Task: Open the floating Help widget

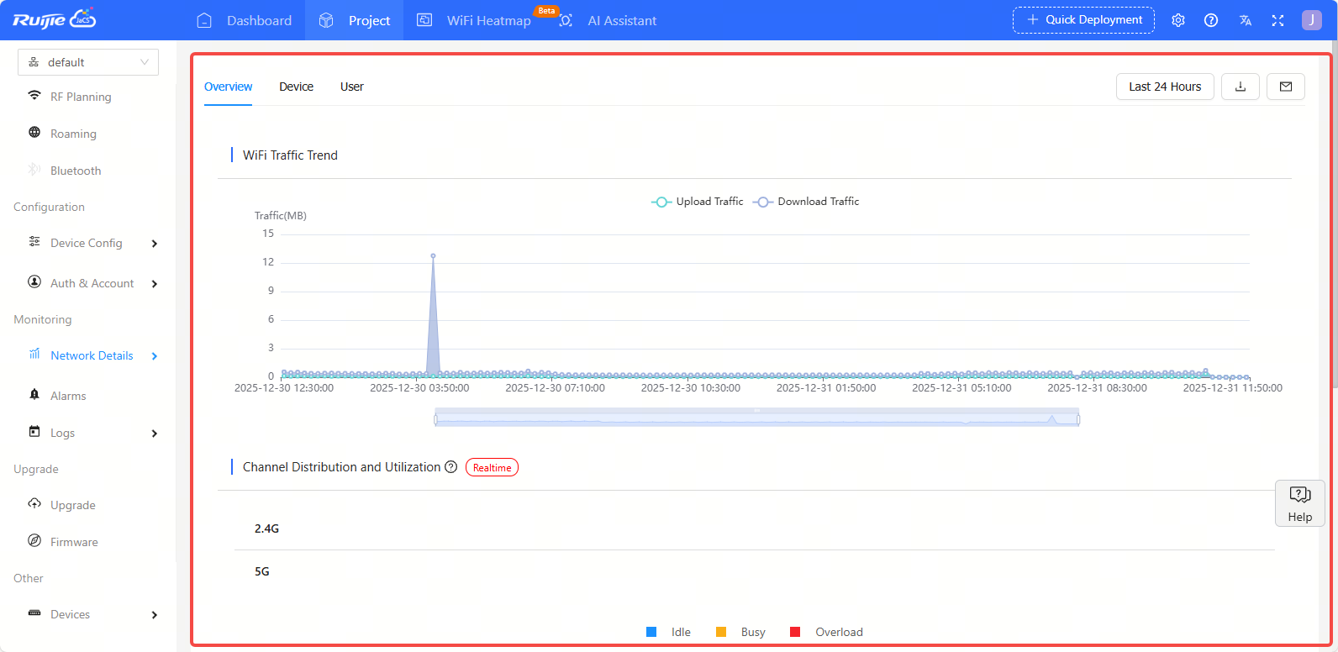Action: pos(1299,503)
